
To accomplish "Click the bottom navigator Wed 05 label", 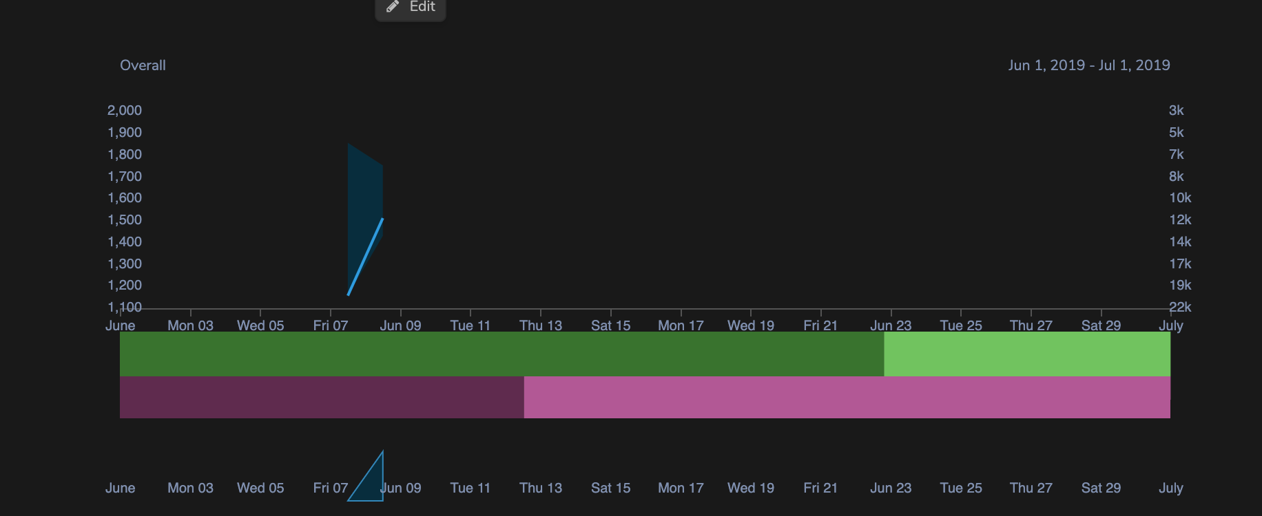I will click(260, 488).
